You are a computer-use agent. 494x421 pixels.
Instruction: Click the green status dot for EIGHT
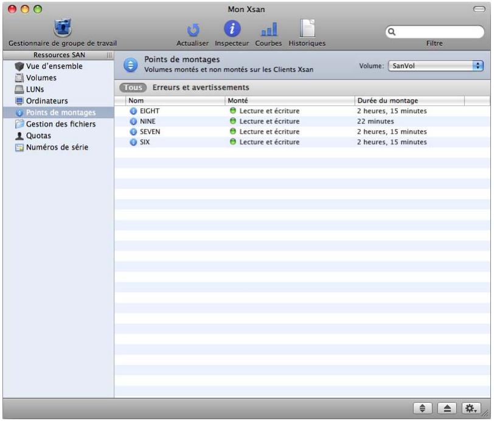pyautogui.click(x=233, y=111)
